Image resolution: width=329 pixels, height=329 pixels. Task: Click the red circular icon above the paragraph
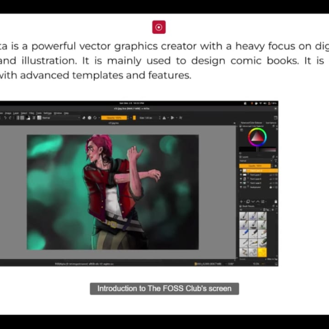(159, 27)
